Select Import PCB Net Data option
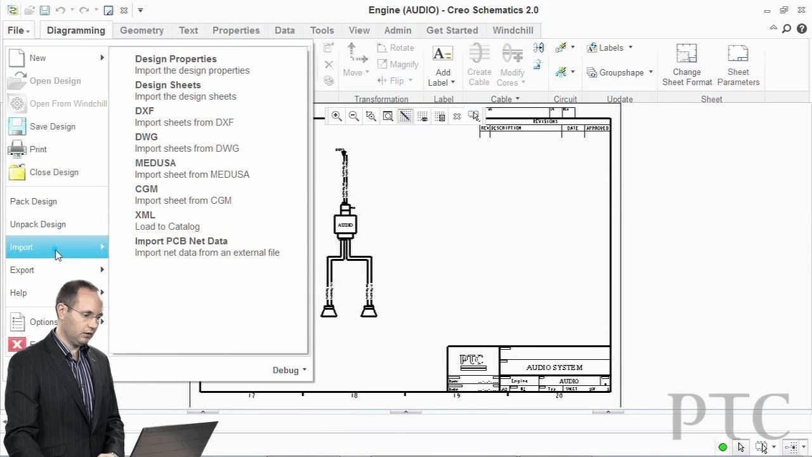The width and height of the screenshot is (812, 457). [x=207, y=246]
